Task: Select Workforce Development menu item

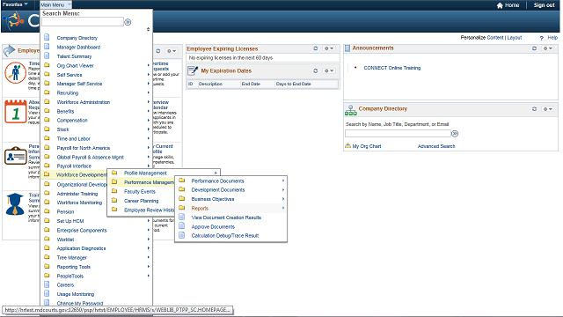Action: [x=82, y=175]
